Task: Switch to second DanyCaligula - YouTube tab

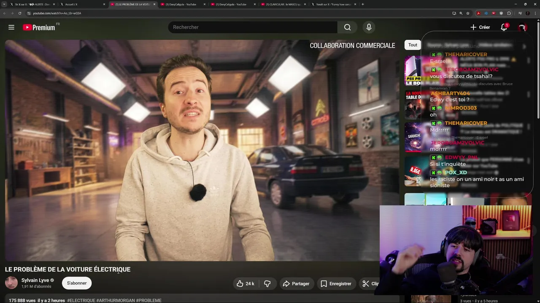Action: click(232, 4)
